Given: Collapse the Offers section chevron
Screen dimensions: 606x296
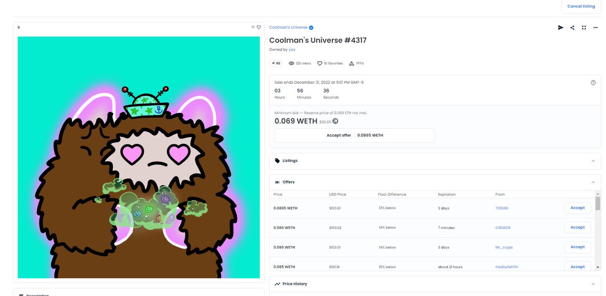Looking at the screenshot, I should click(x=593, y=182).
